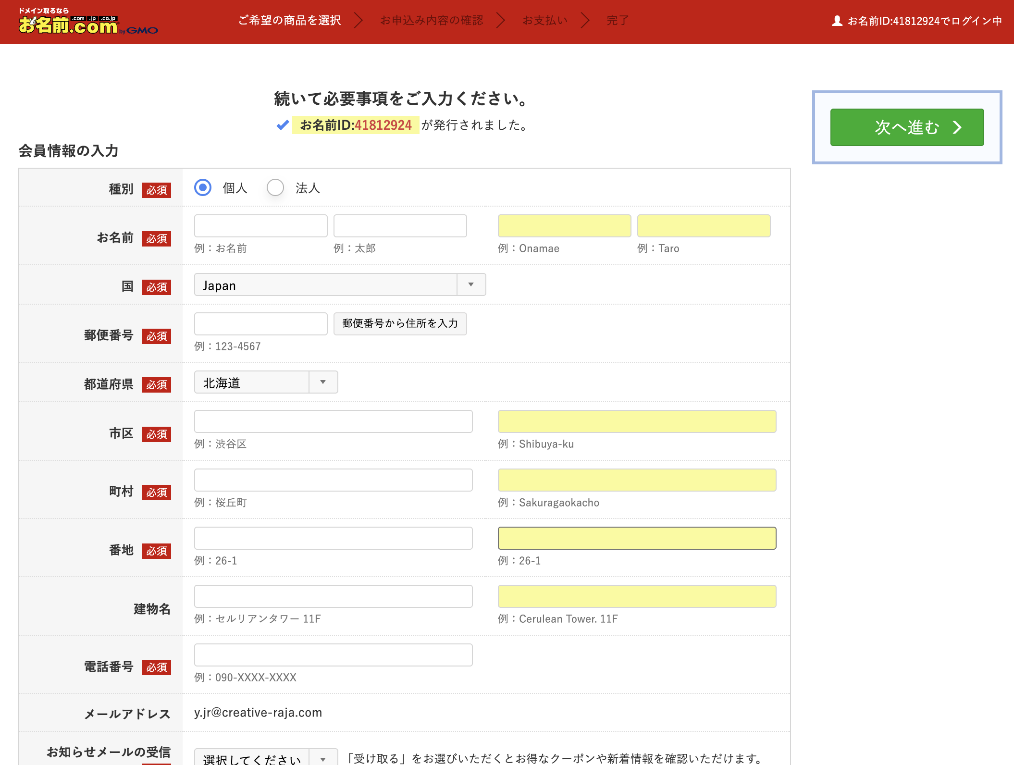The width and height of the screenshot is (1014, 765).
Task: Click the phone number input field
Action: 333,654
